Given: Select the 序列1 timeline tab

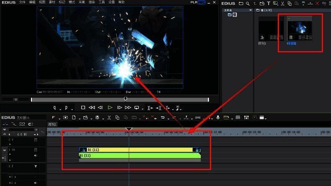Looking at the screenshot, I should 52,124.
